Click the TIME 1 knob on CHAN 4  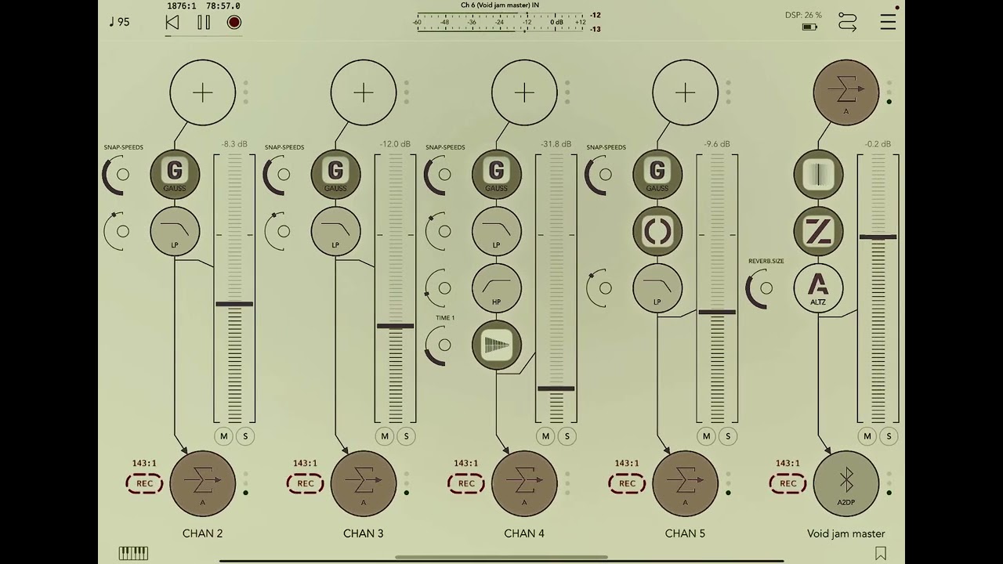440,345
